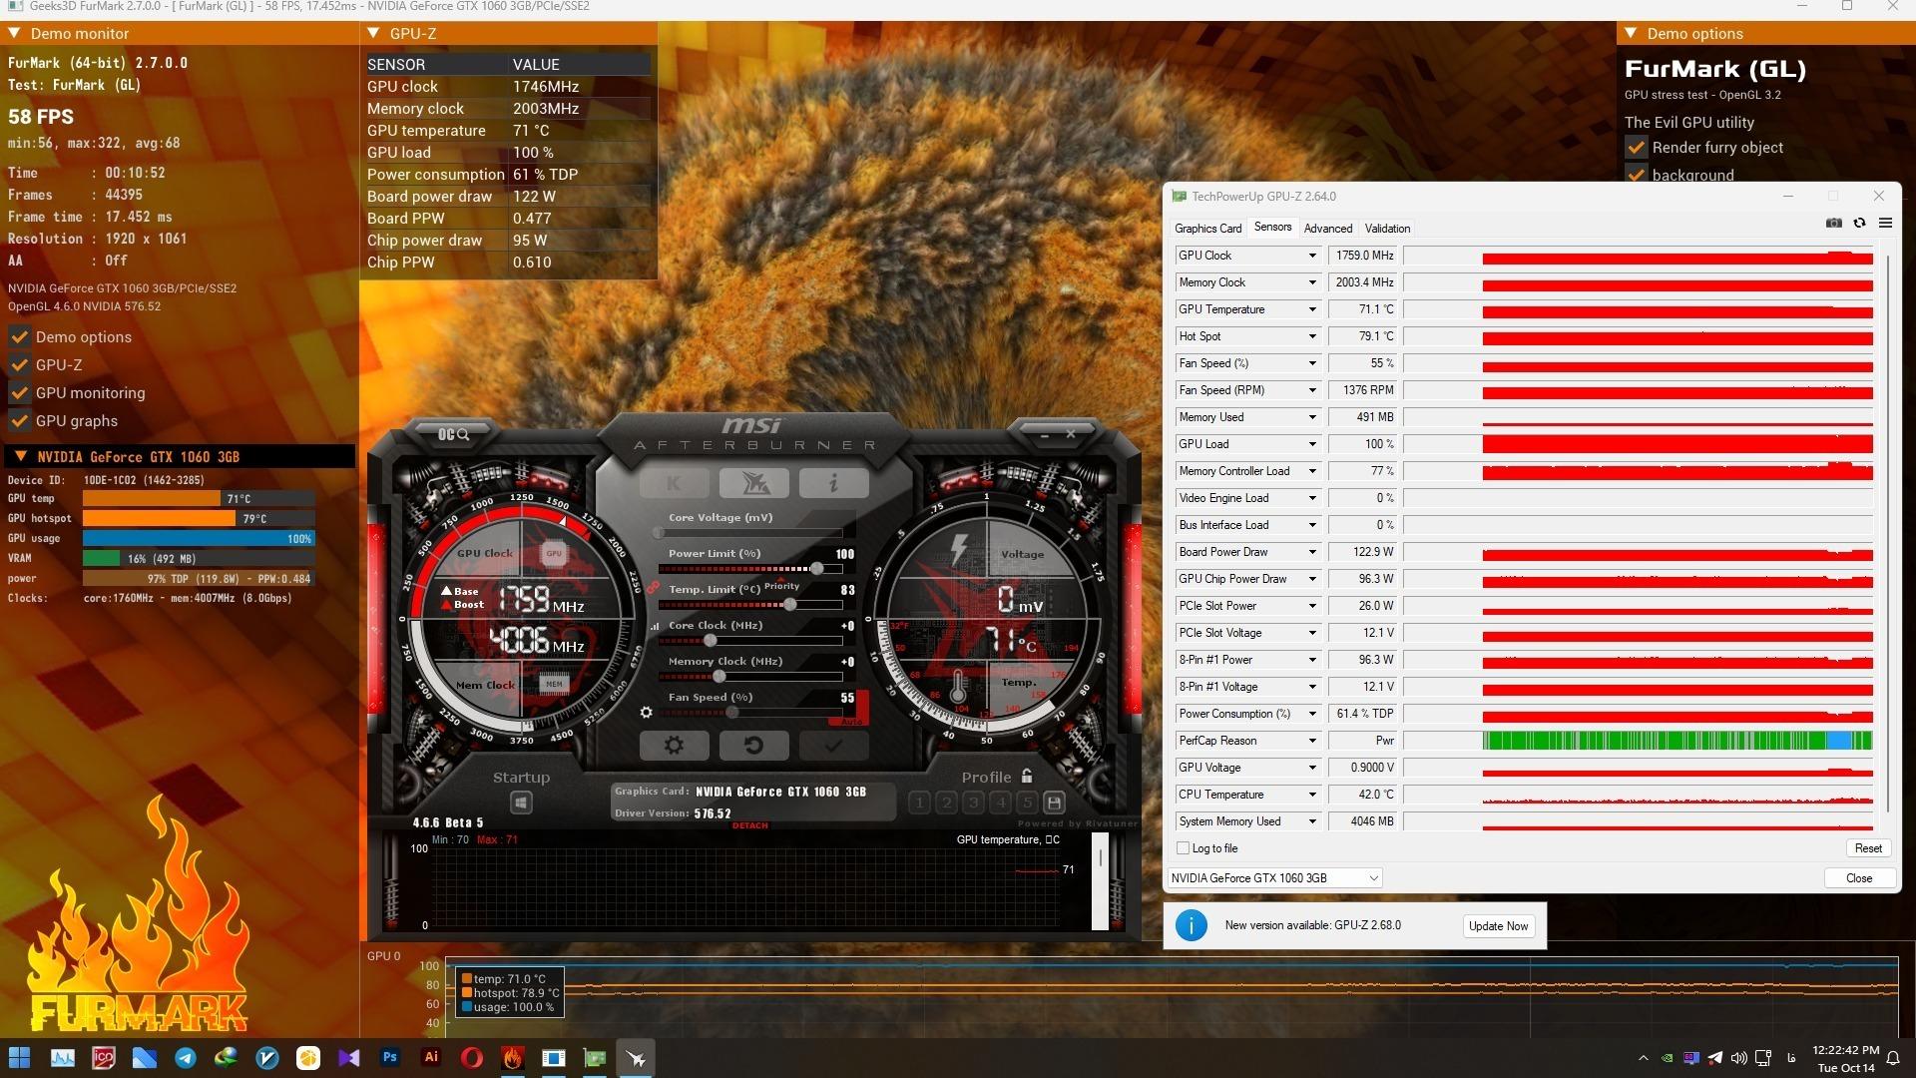1916x1078 pixels.
Task: Uncheck Render furry object option
Action: pyautogui.click(x=1637, y=148)
